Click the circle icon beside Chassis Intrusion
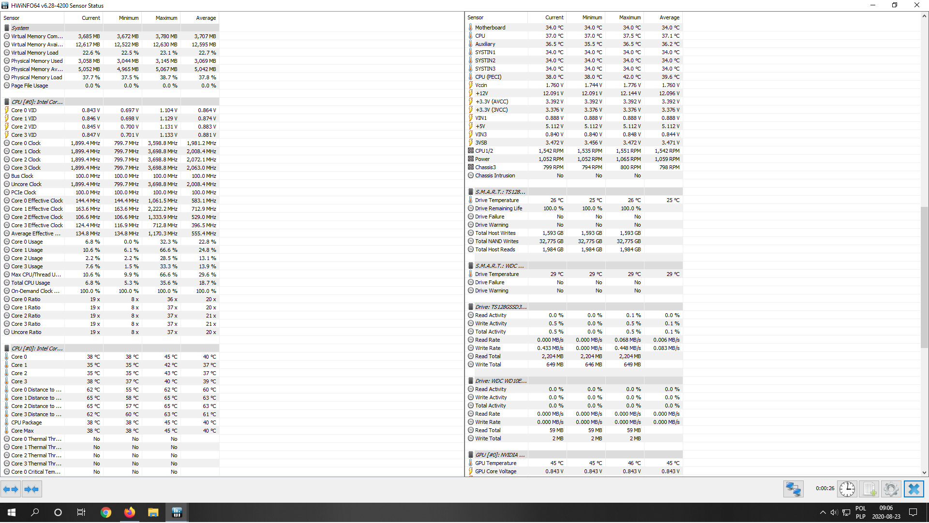 [470, 175]
